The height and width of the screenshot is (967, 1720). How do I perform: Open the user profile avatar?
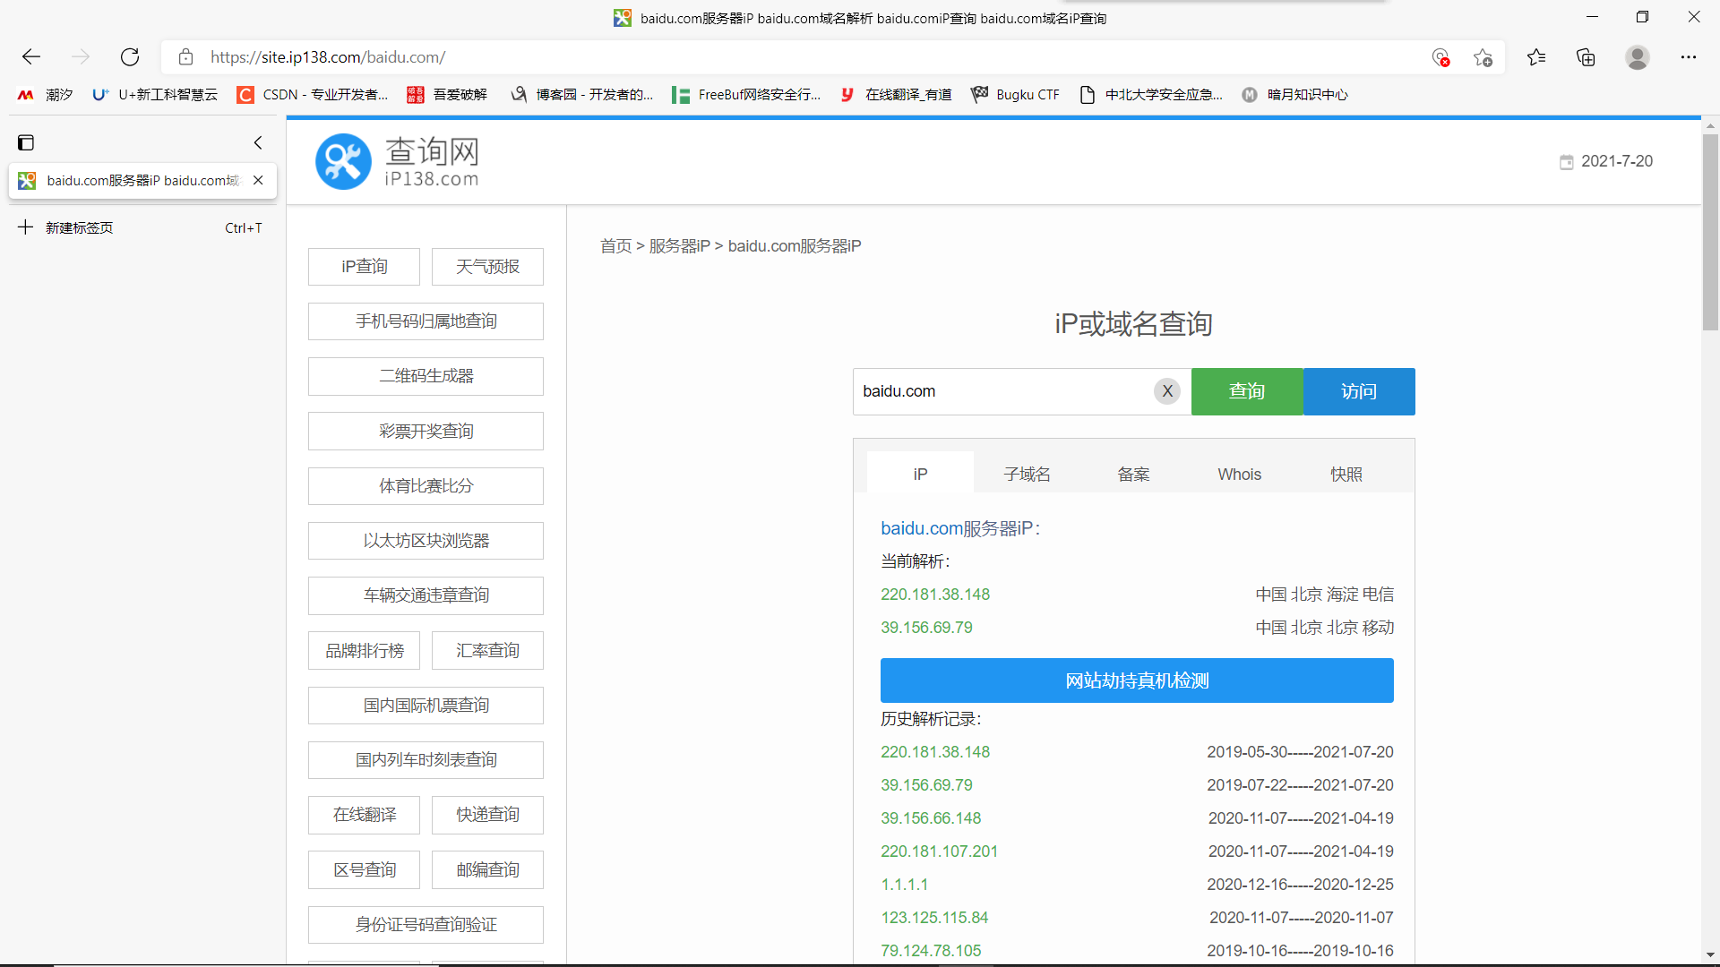click(x=1638, y=57)
